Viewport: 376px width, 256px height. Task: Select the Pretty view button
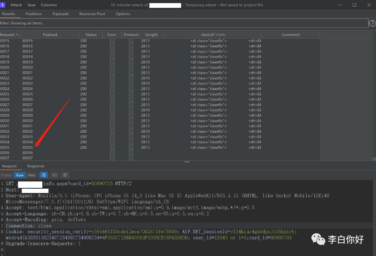[x=7, y=175]
